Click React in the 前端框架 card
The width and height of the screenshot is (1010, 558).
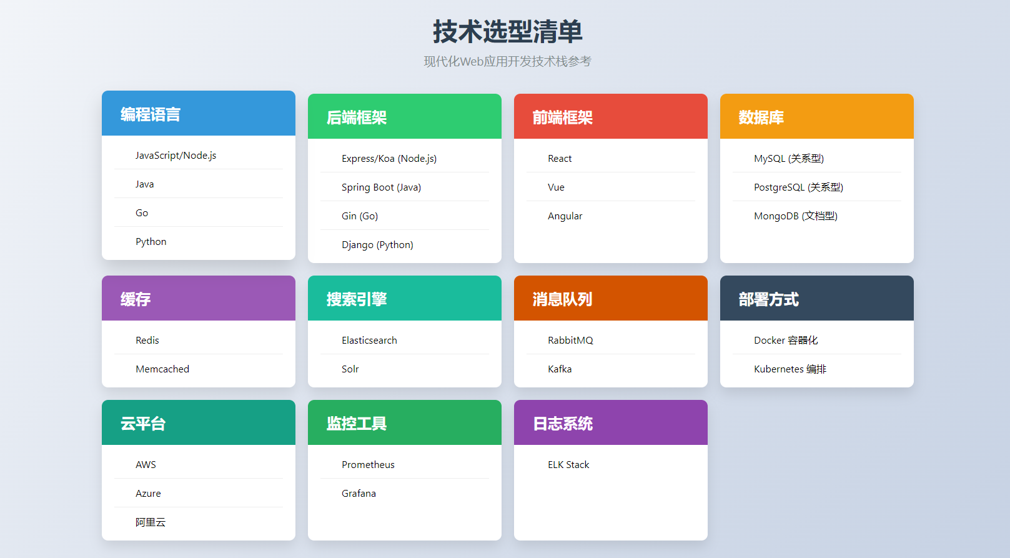(611, 158)
